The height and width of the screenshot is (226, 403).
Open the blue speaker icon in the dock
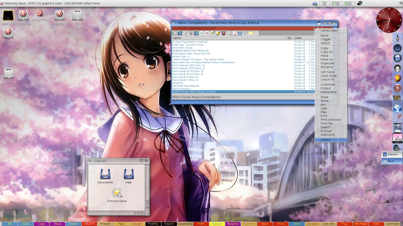tap(397, 48)
